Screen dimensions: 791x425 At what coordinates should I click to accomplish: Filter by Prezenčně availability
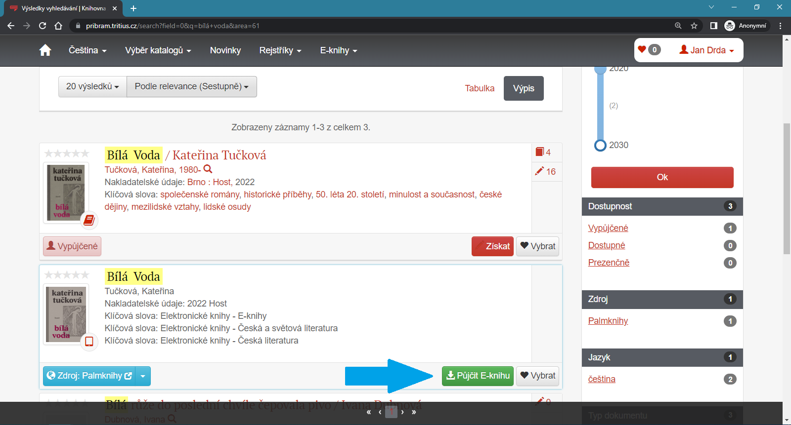click(x=609, y=263)
